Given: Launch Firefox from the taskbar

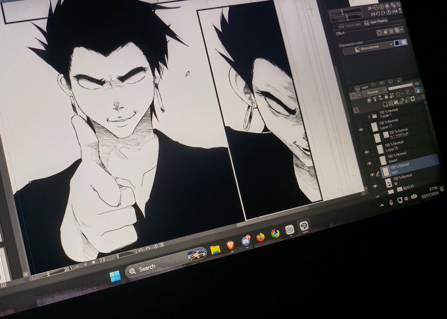Looking at the screenshot, I should coord(260,237).
